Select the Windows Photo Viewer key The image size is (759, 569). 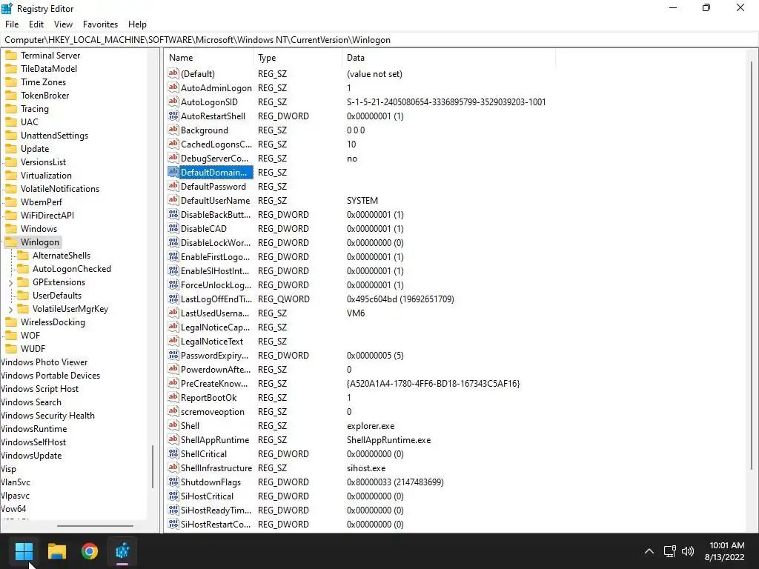point(44,362)
